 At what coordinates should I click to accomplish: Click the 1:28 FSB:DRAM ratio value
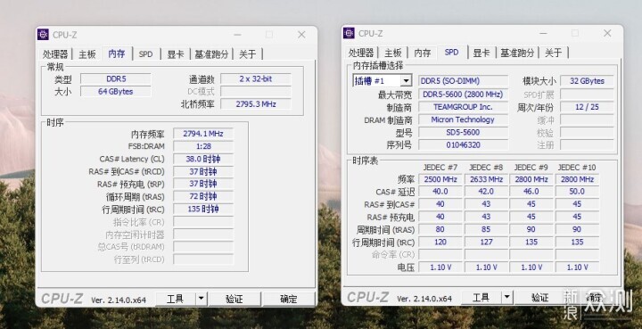coord(203,146)
